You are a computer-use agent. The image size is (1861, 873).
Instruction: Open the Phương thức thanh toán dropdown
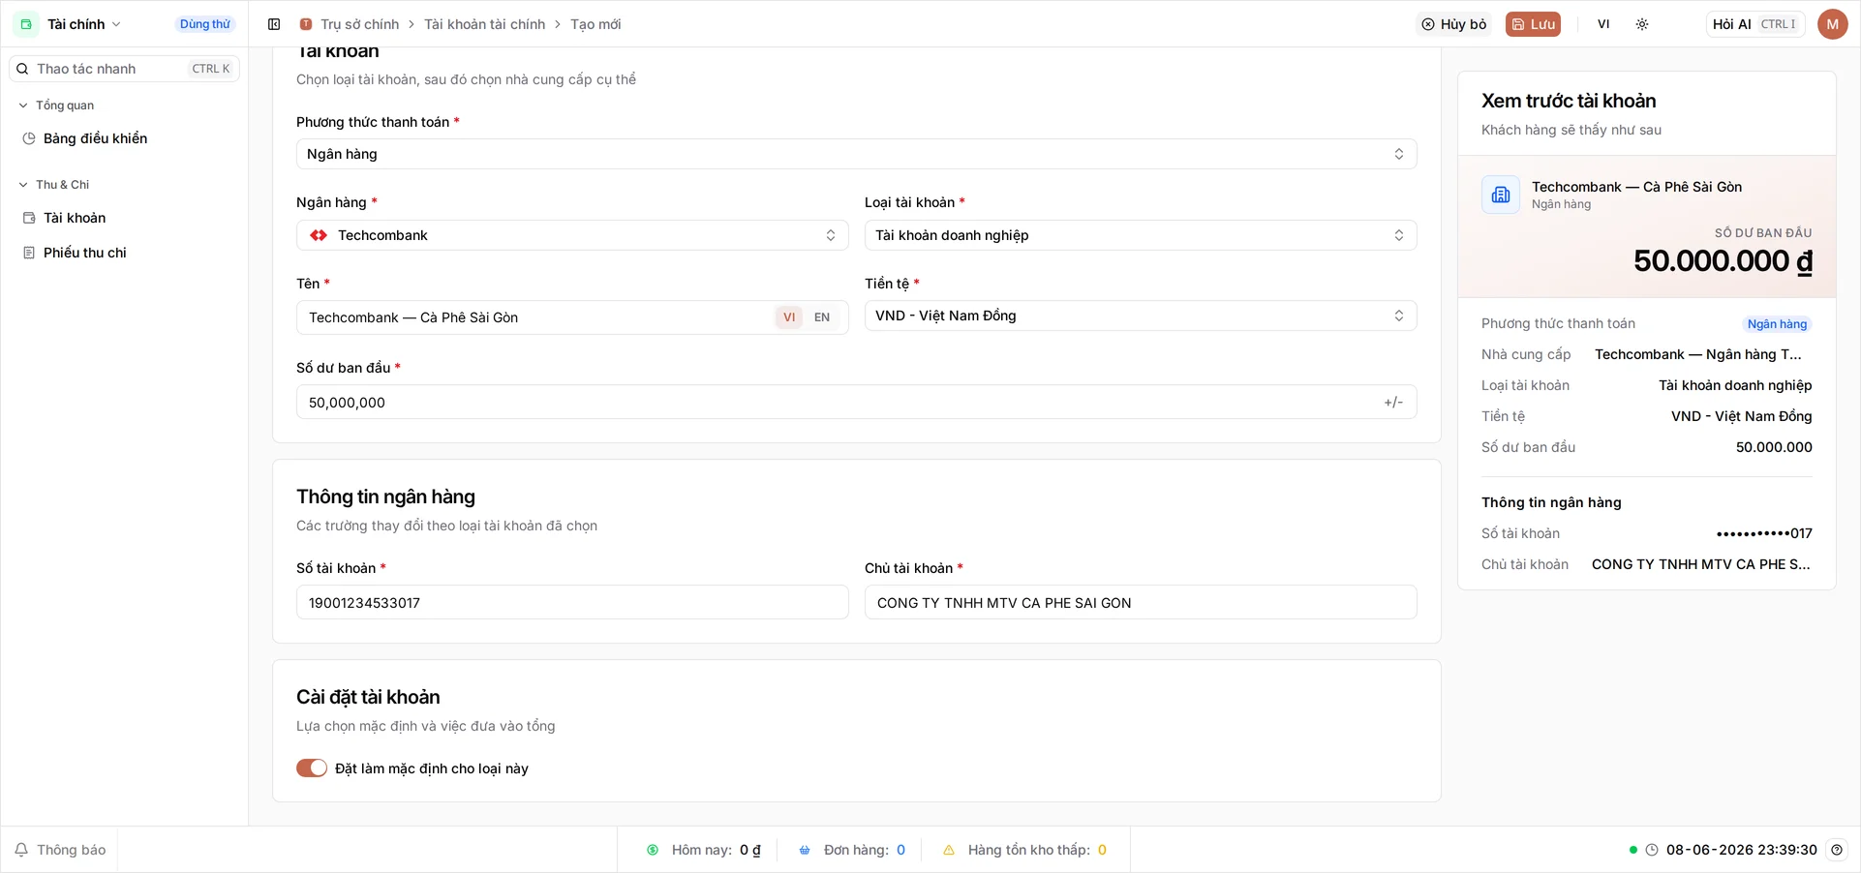tap(857, 154)
